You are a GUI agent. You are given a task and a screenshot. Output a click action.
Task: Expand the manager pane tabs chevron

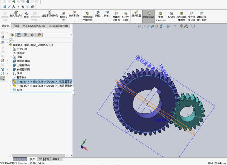(x=71, y=35)
